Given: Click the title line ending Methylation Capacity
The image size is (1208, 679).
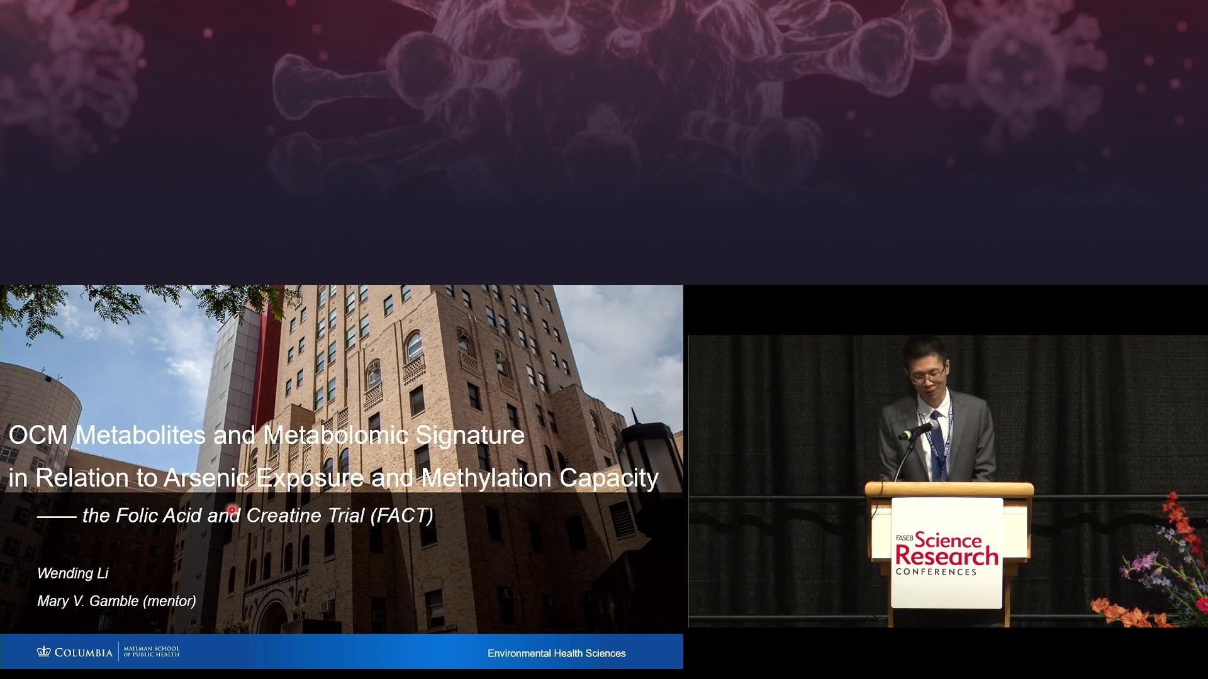Looking at the screenshot, I should click(x=333, y=478).
